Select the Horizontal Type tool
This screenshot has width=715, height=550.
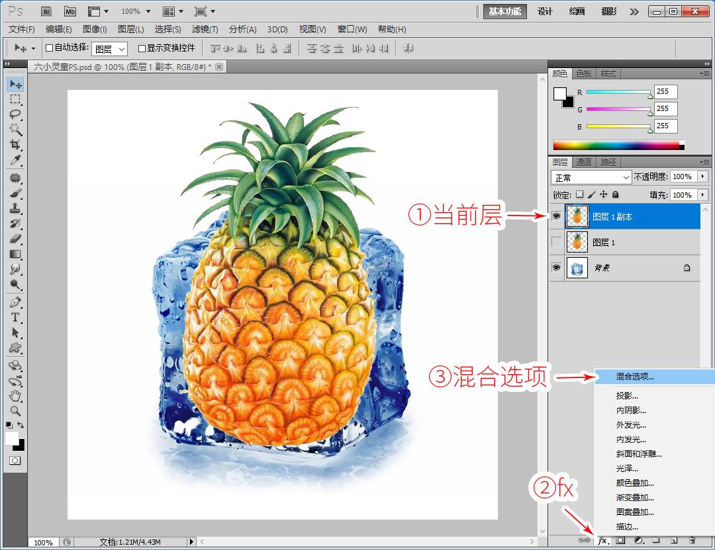click(15, 317)
